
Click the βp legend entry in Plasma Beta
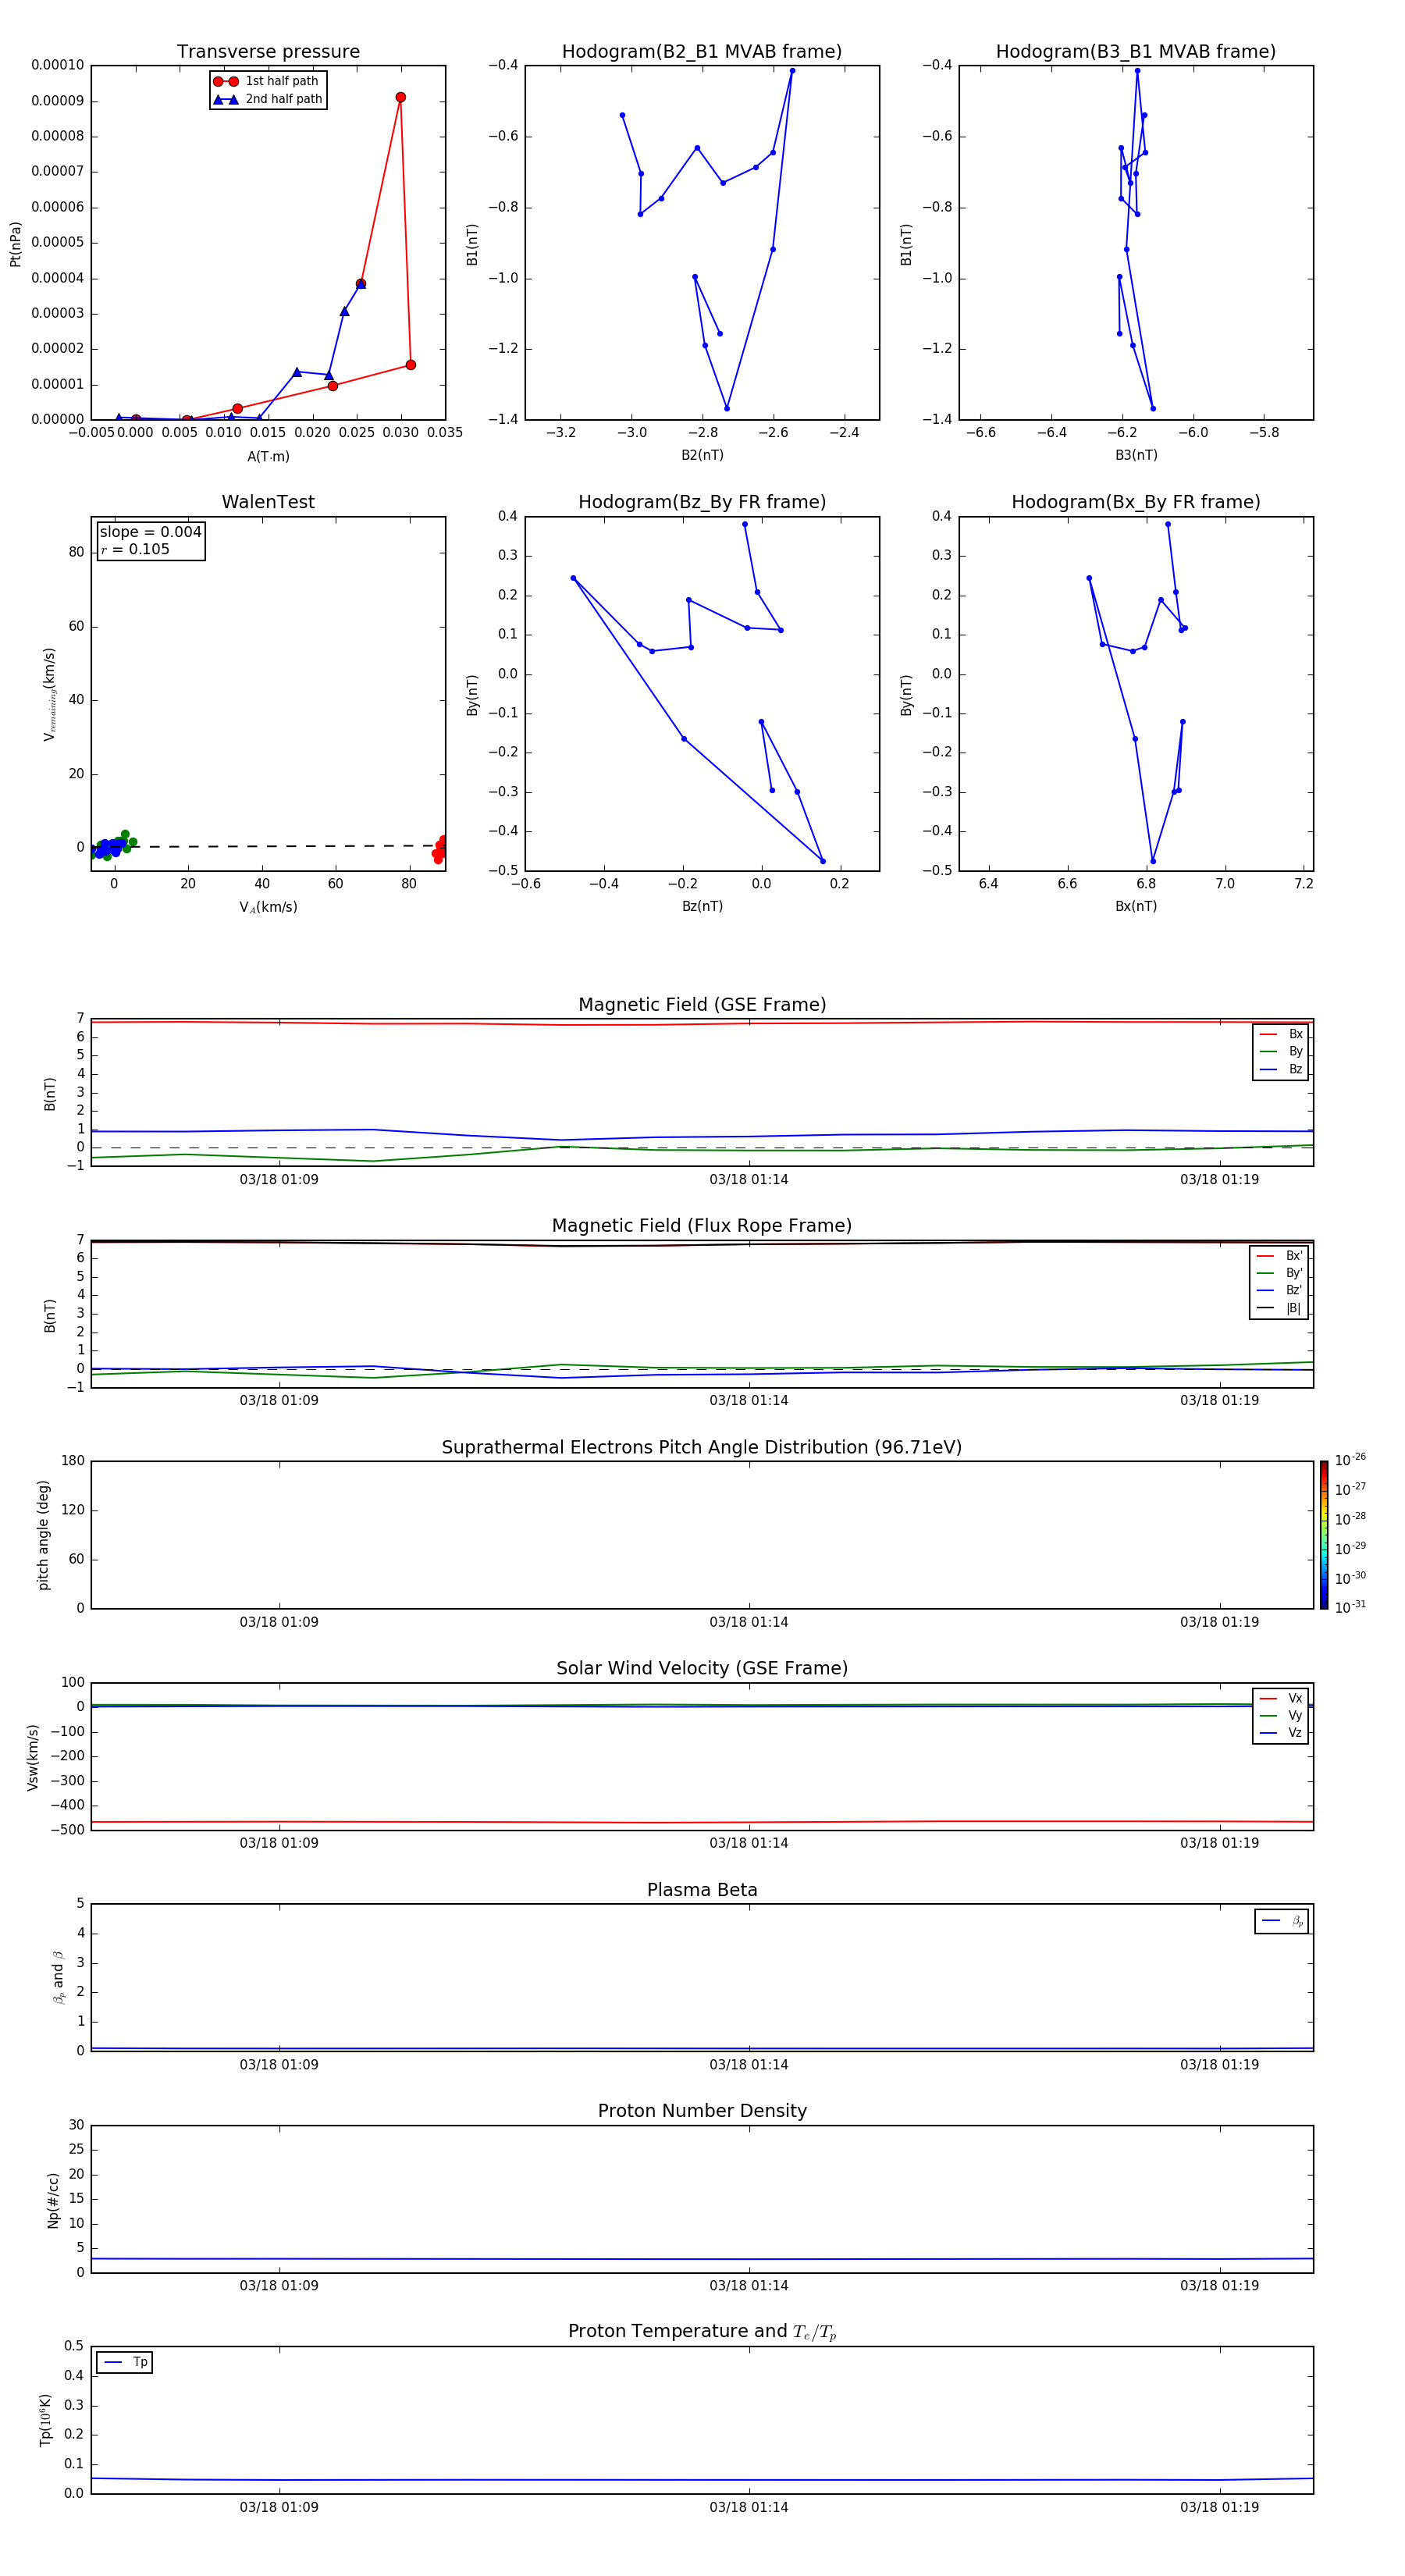coord(1282,1921)
